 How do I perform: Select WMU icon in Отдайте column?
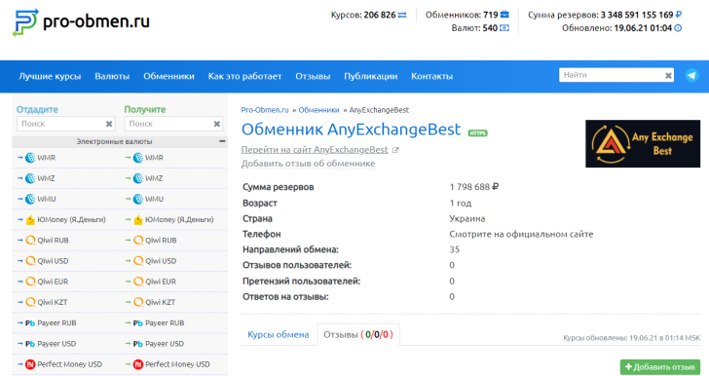point(30,199)
